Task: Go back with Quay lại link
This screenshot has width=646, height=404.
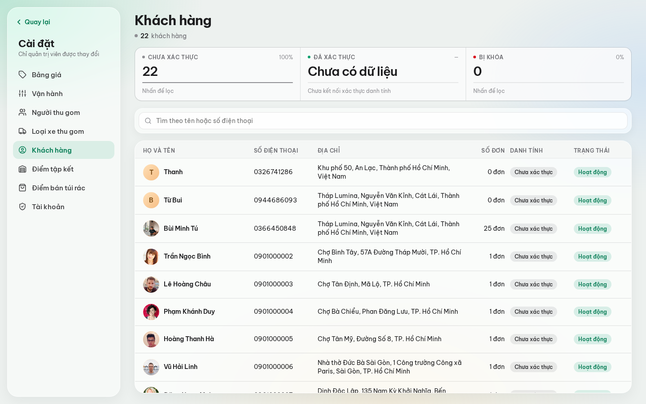Action: tap(33, 22)
